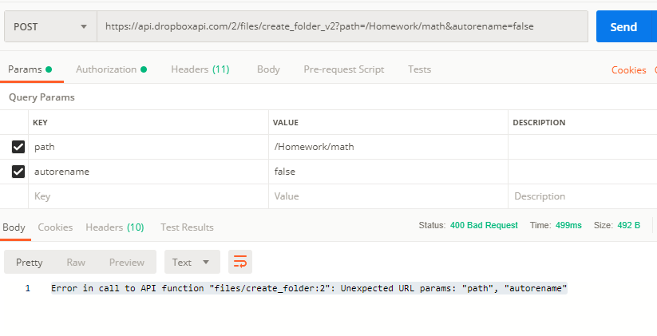The image size is (657, 336).
Task: Edit the /Homework/math value cell
Action: pyautogui.click(x=387, y=147)
